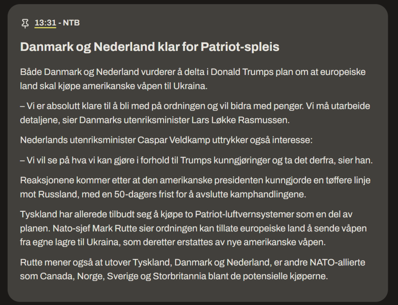Click the first paragraph starting "Både Danmark"

(193, 78)
